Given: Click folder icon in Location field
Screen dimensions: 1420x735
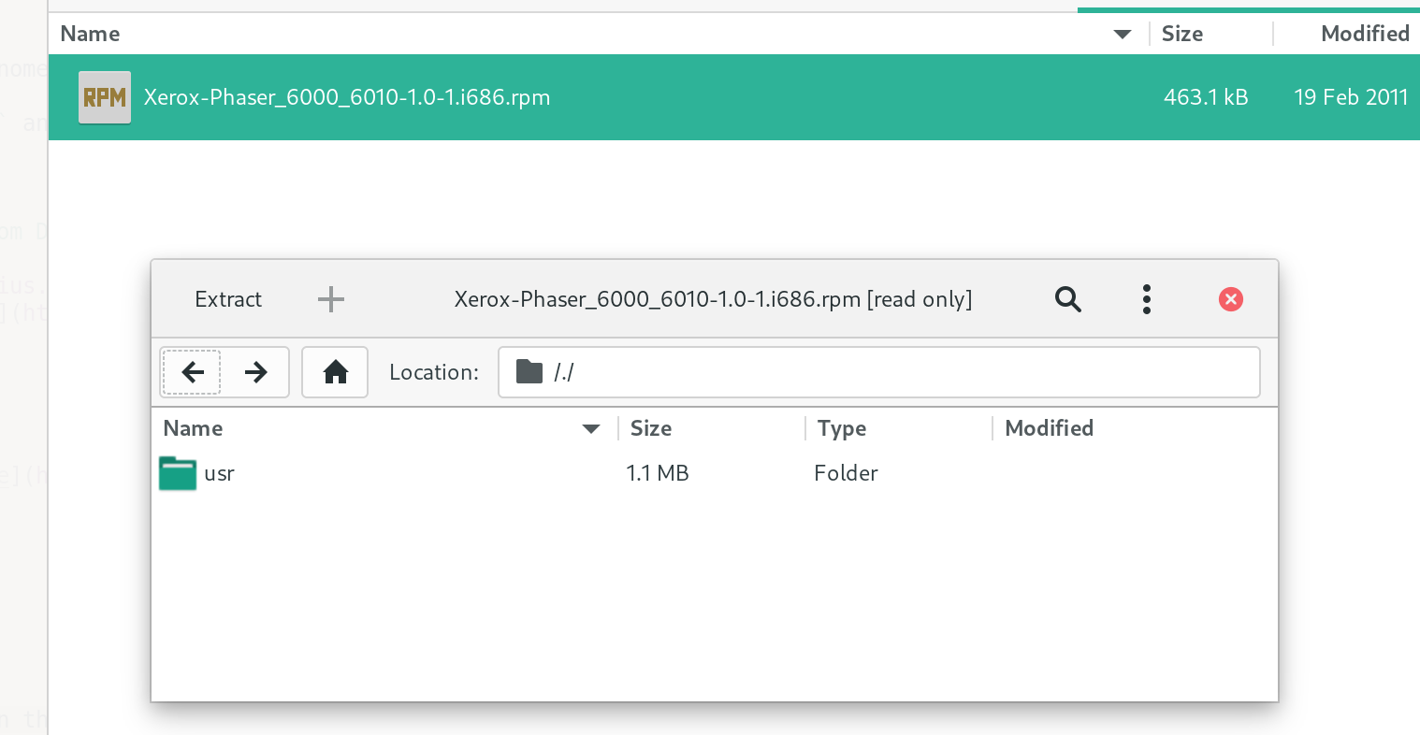Looking at the screenshot, I should pyautogui.click(x=529, y=372).
